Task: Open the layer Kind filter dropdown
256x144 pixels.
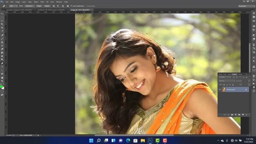Action: point(226,77)
